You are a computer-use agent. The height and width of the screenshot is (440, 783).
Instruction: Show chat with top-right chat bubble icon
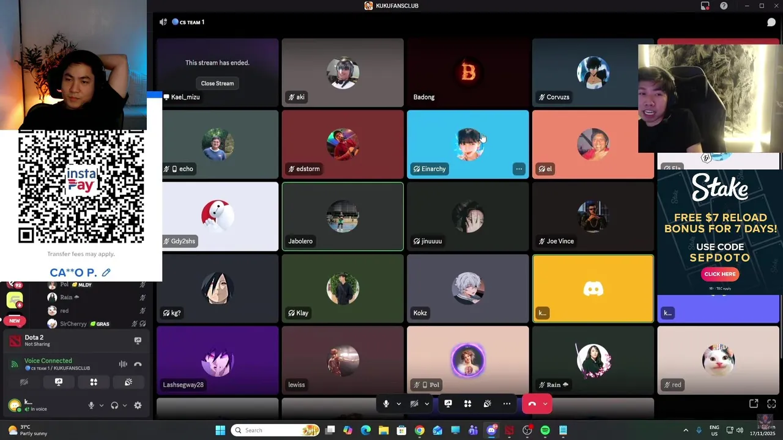tap(771, 22)
